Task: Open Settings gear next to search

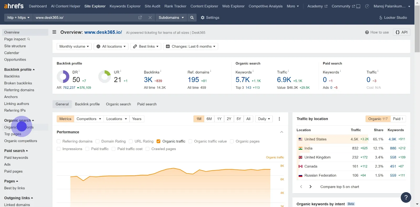Action: click(x=210, y=18)
